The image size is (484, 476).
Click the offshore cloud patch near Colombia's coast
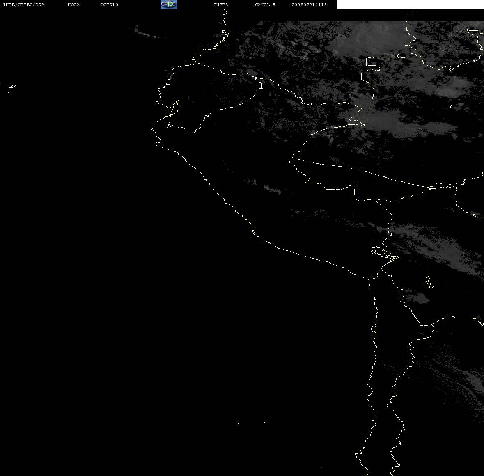point(146,32)
